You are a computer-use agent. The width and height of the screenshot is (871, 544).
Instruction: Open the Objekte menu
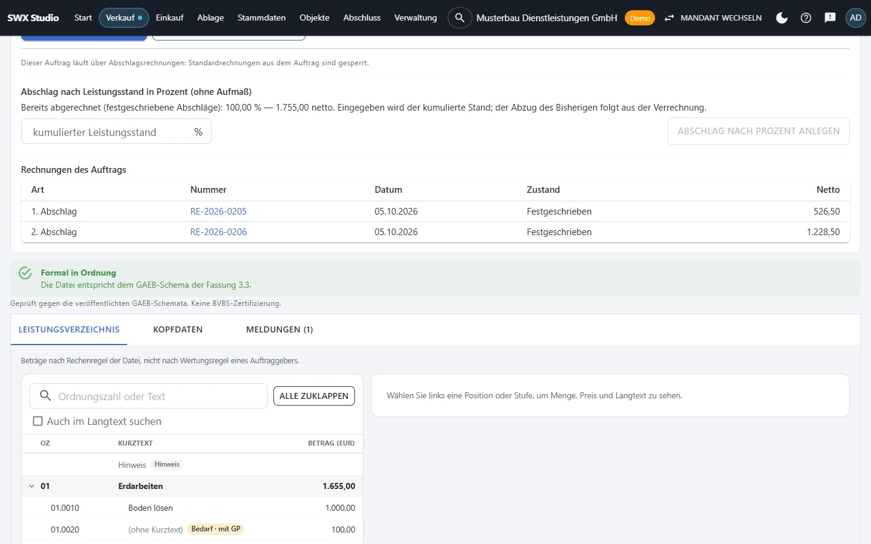[315, 18]
